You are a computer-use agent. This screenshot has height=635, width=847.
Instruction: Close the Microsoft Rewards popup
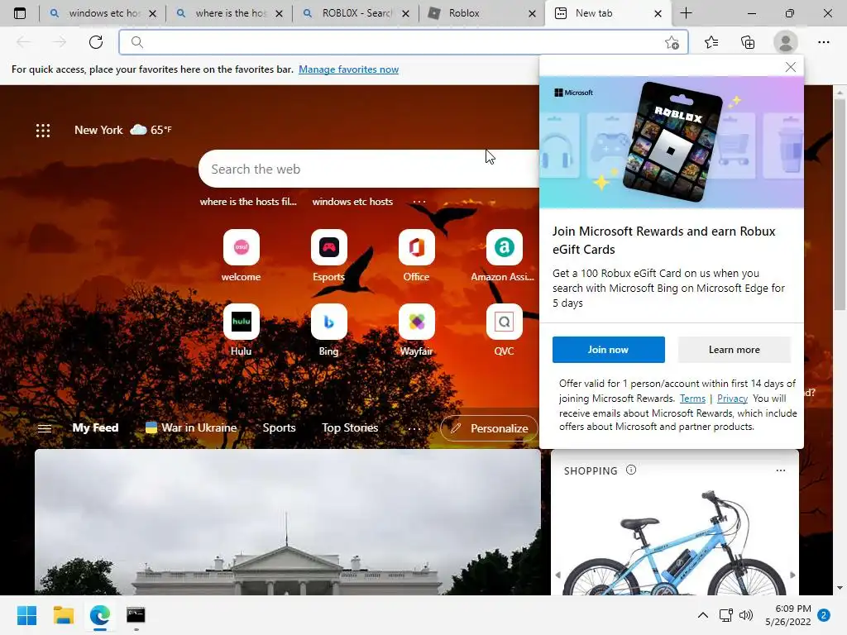[790, 67]
